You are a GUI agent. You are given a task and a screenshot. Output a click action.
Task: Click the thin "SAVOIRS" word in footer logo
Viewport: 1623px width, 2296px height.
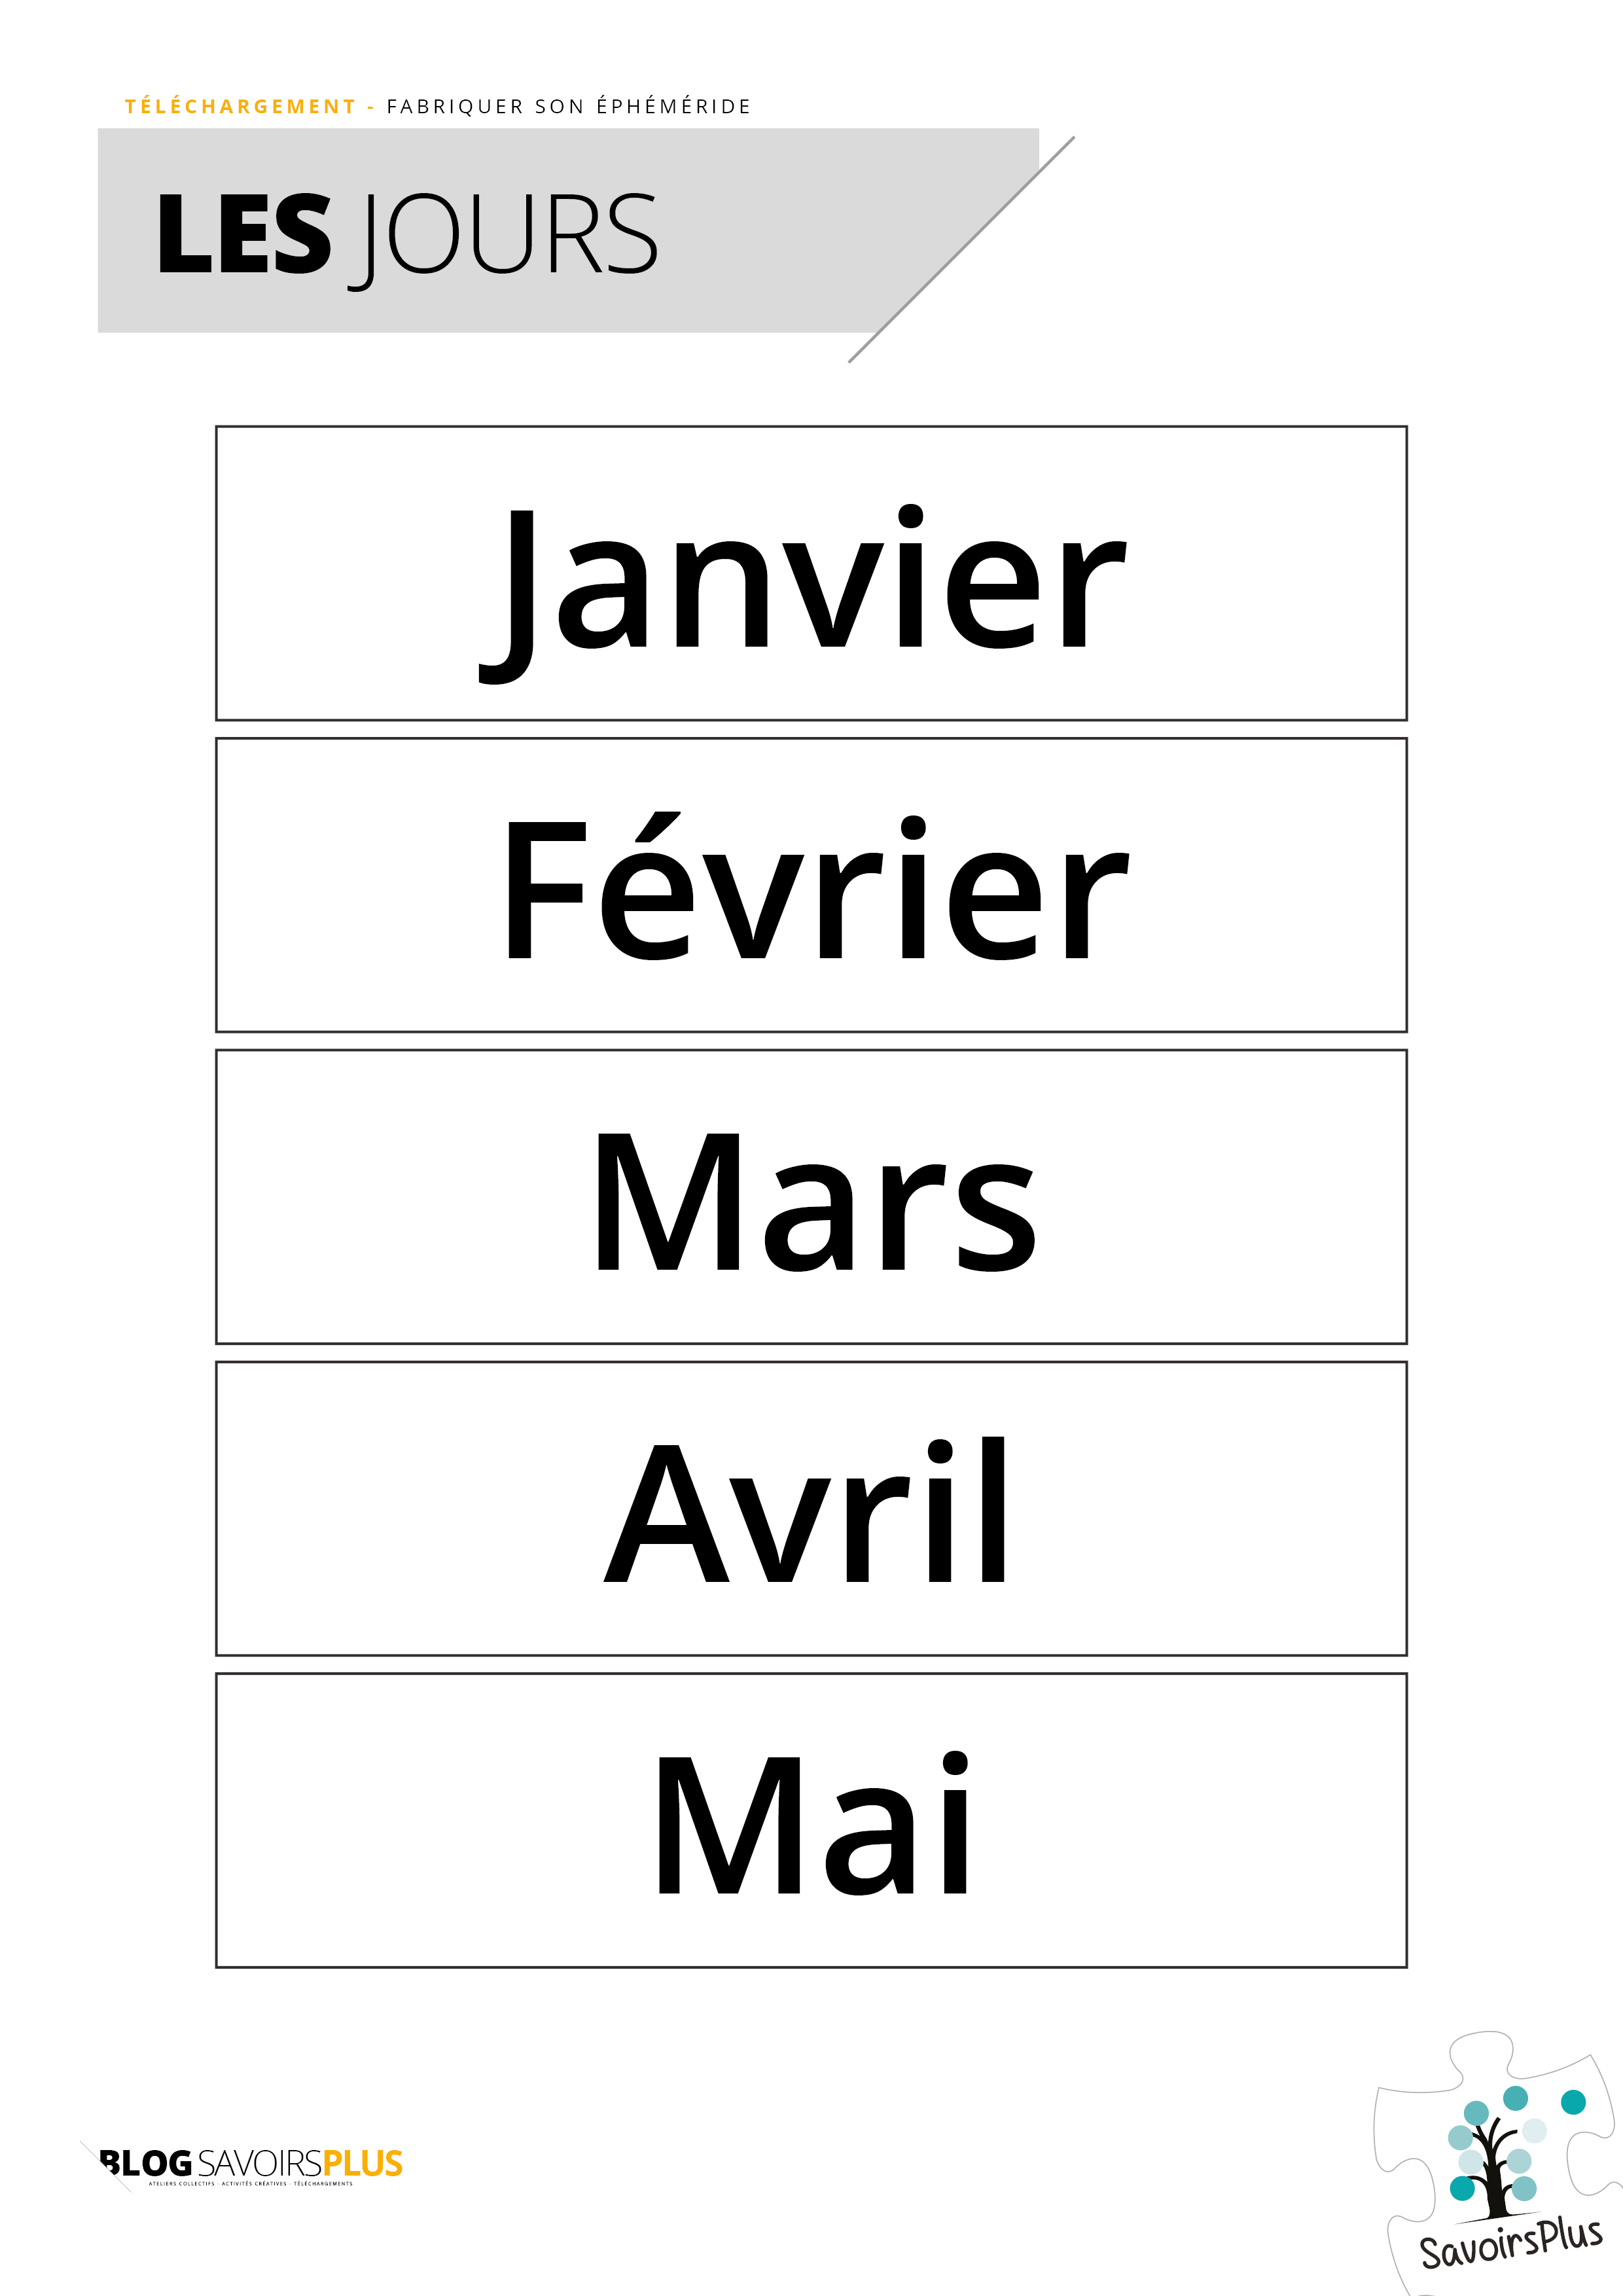point(259,2163)
